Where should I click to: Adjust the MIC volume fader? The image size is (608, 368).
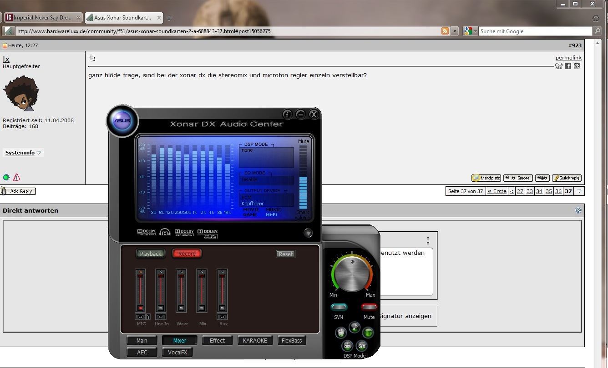(140, 275)
